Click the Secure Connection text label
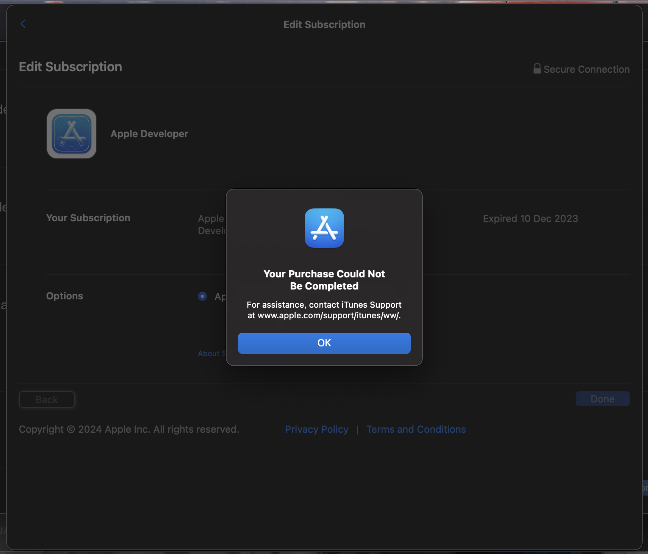This screenshot has height=554, width=648. 586,69
